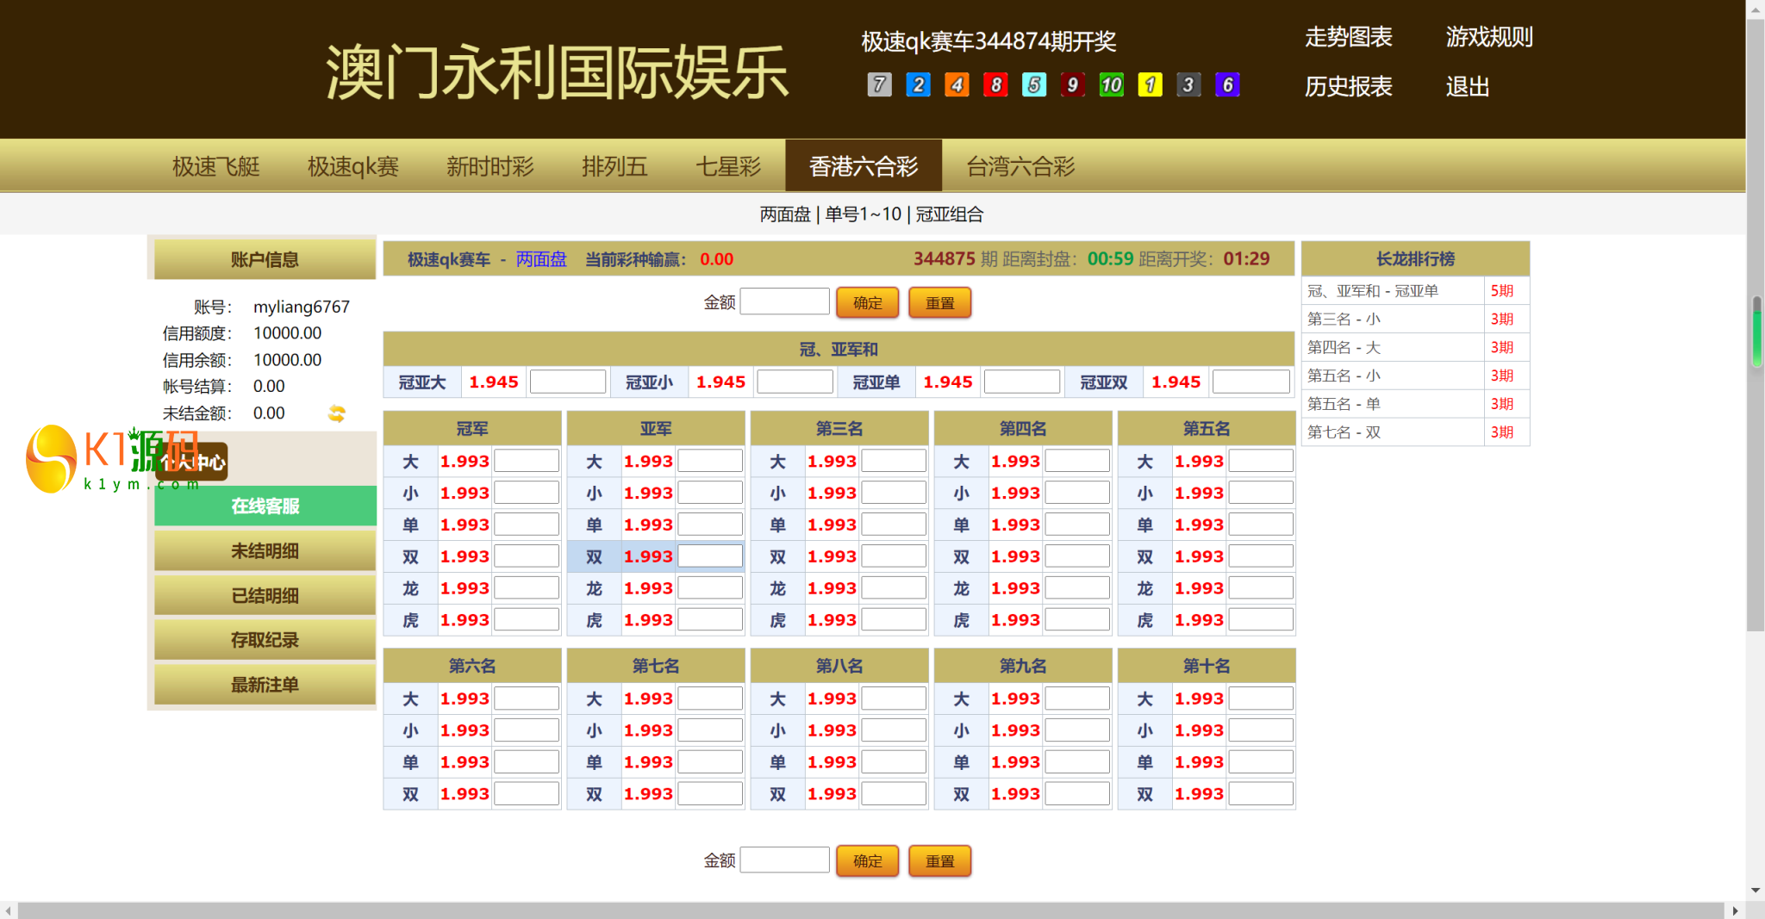The width and height of the screenshot is (1765, 919).
Task: Click the orange number 4 result ball
Action: pos(957,84)
